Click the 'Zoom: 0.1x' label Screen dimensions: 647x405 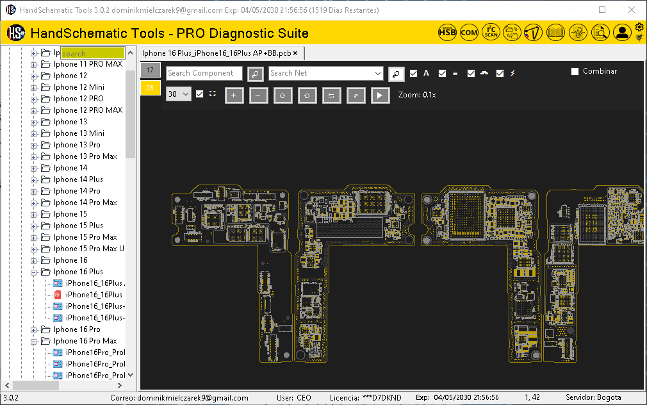coord(417,95)
